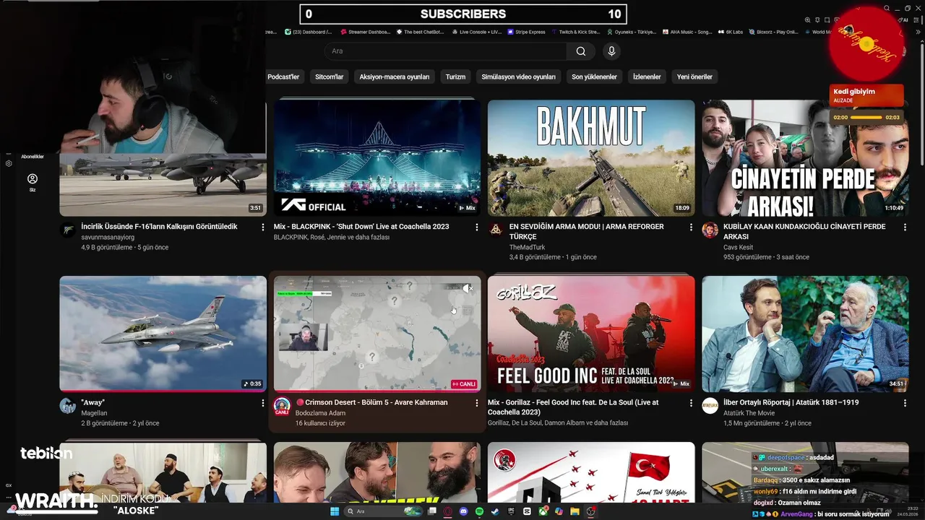The height and width of the screenshot is (520, 925).
Task: Open Spotify from the taskbar
Action: (479, 511)
